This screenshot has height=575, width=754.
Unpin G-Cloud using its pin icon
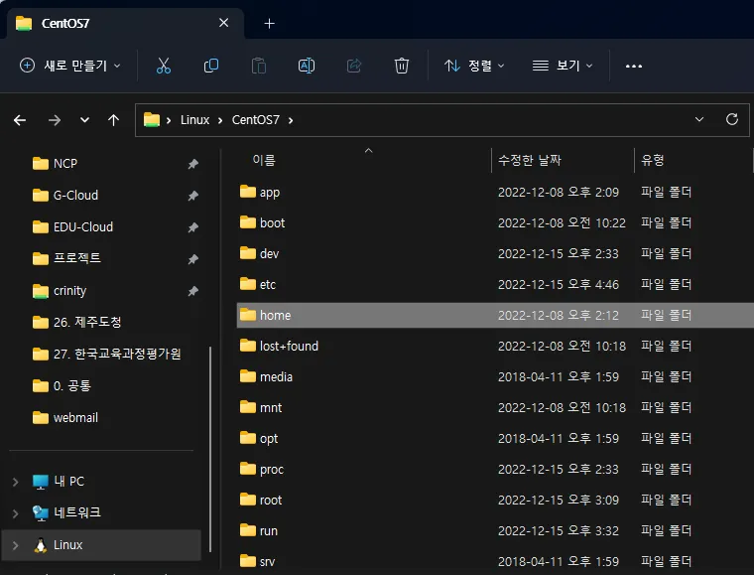pyautogui.click(x=192, y=196)
